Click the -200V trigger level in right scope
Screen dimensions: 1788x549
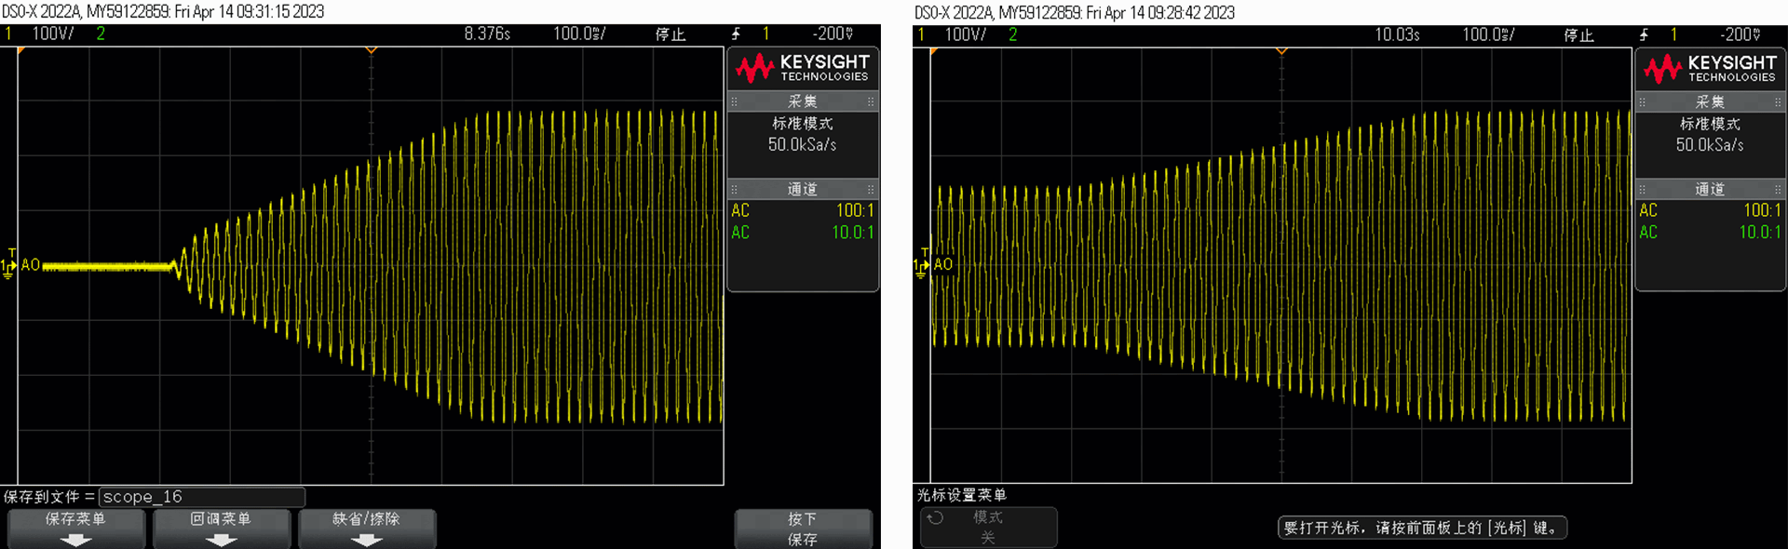(x=1740, y=34)
